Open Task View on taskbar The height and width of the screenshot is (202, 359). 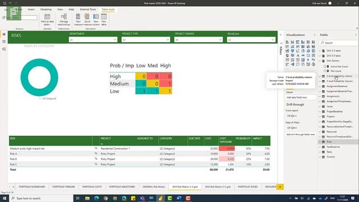pyautogui.click(x=77, y=198)
